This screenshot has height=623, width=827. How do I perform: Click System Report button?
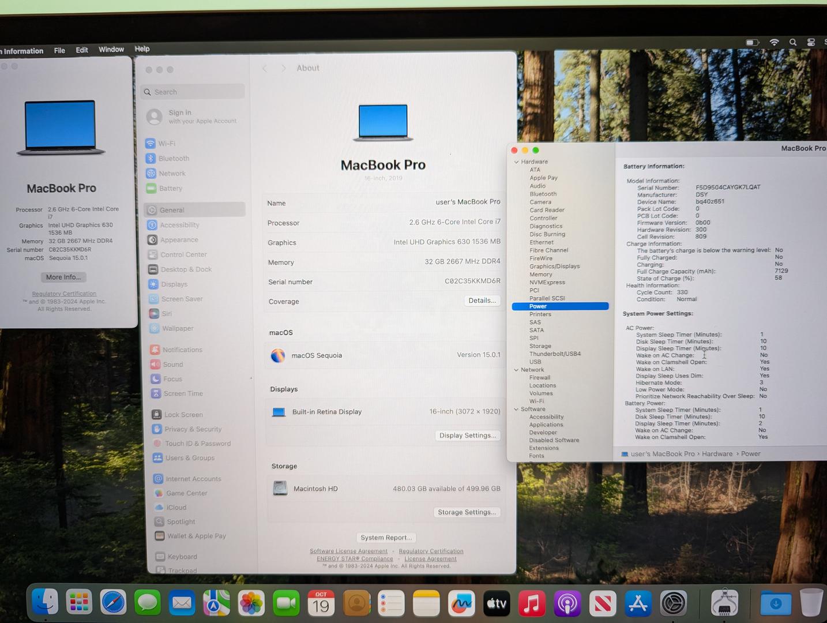pyautogui.click(x=386, y=537)
